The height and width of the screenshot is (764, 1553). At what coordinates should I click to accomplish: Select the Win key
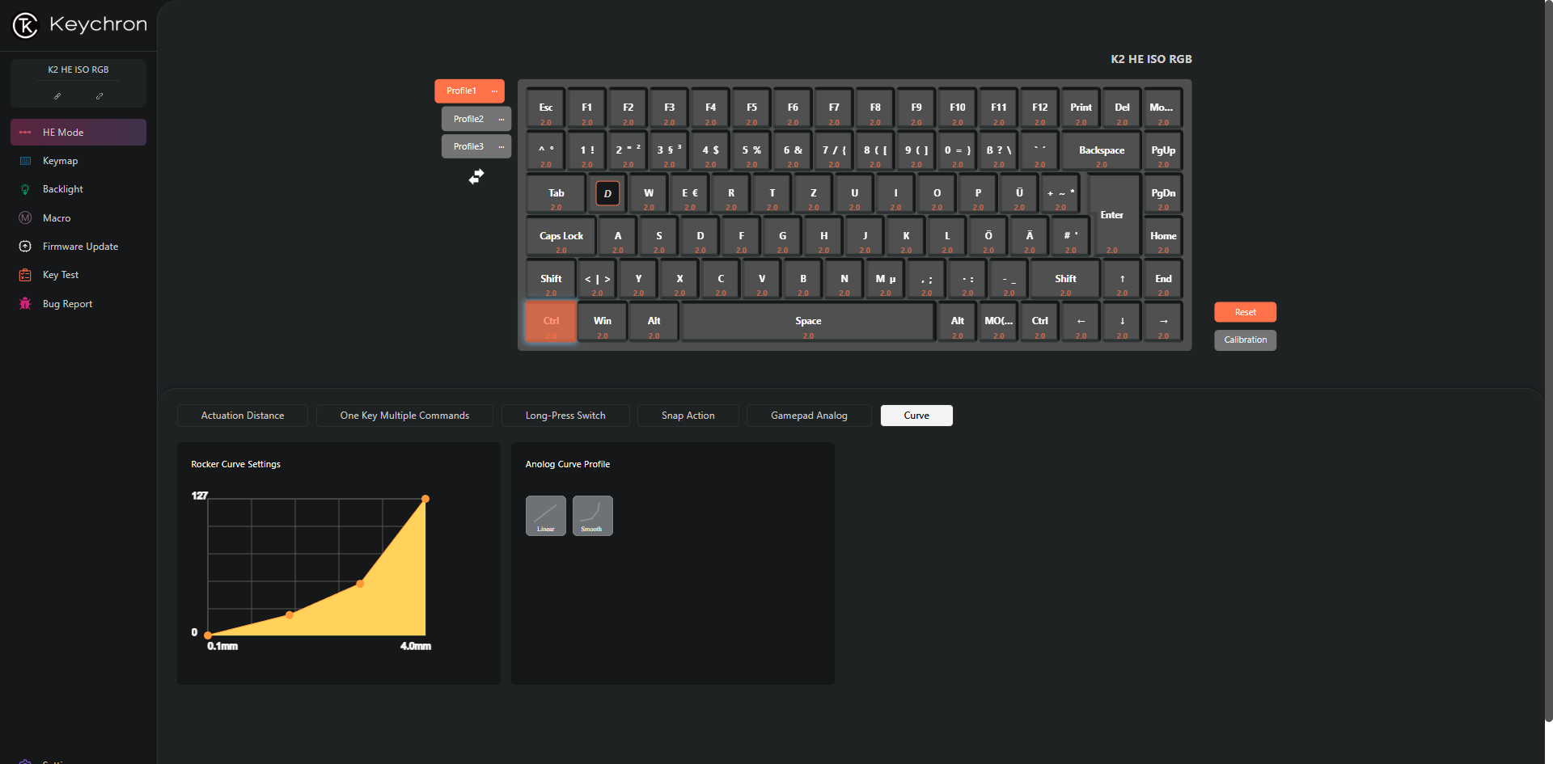coord(603,322)
